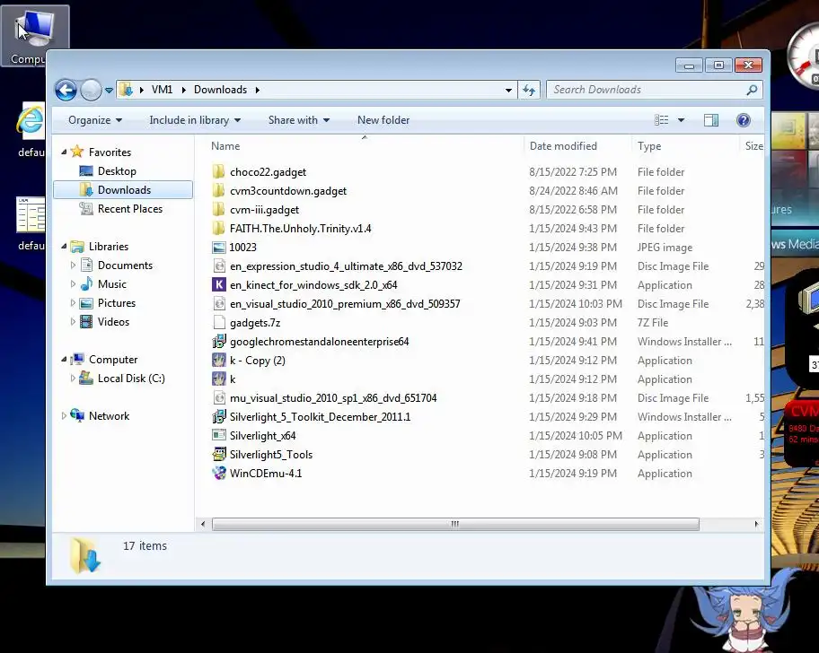This screenshot has height=653, width=819.
Task: Open recent pages dropdown next to Forward
Action: (x=109, y=91)
